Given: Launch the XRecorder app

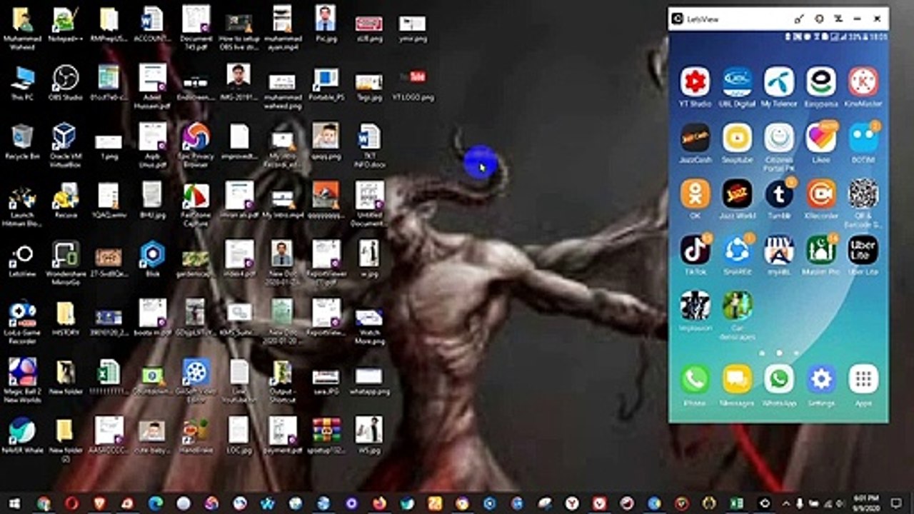Looking at the screenshot, I should click(821, 193).
